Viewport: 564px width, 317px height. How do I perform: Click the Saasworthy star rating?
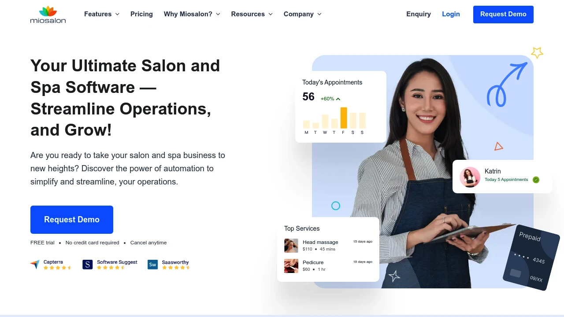pos(176,268)
